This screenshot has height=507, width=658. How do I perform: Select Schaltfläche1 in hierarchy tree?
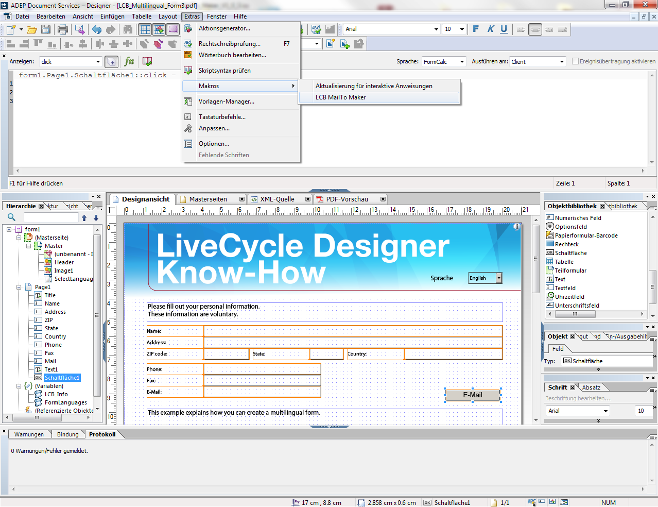(x=62, y=378)
